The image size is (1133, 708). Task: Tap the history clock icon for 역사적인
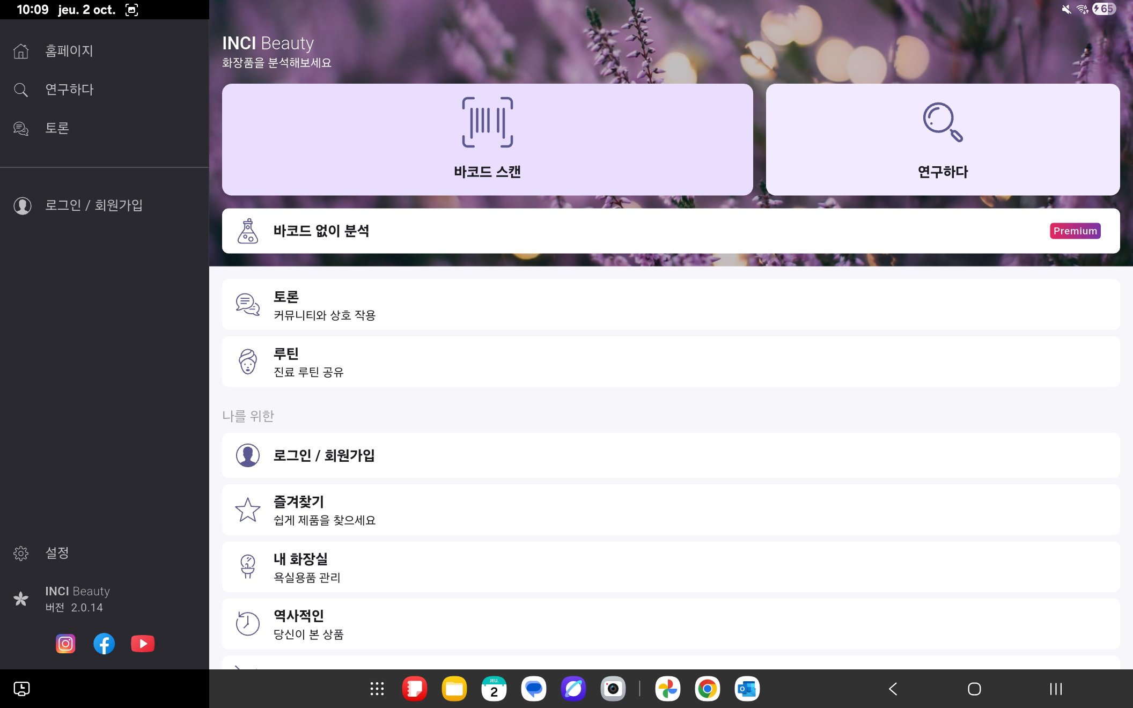click(248, 624)
